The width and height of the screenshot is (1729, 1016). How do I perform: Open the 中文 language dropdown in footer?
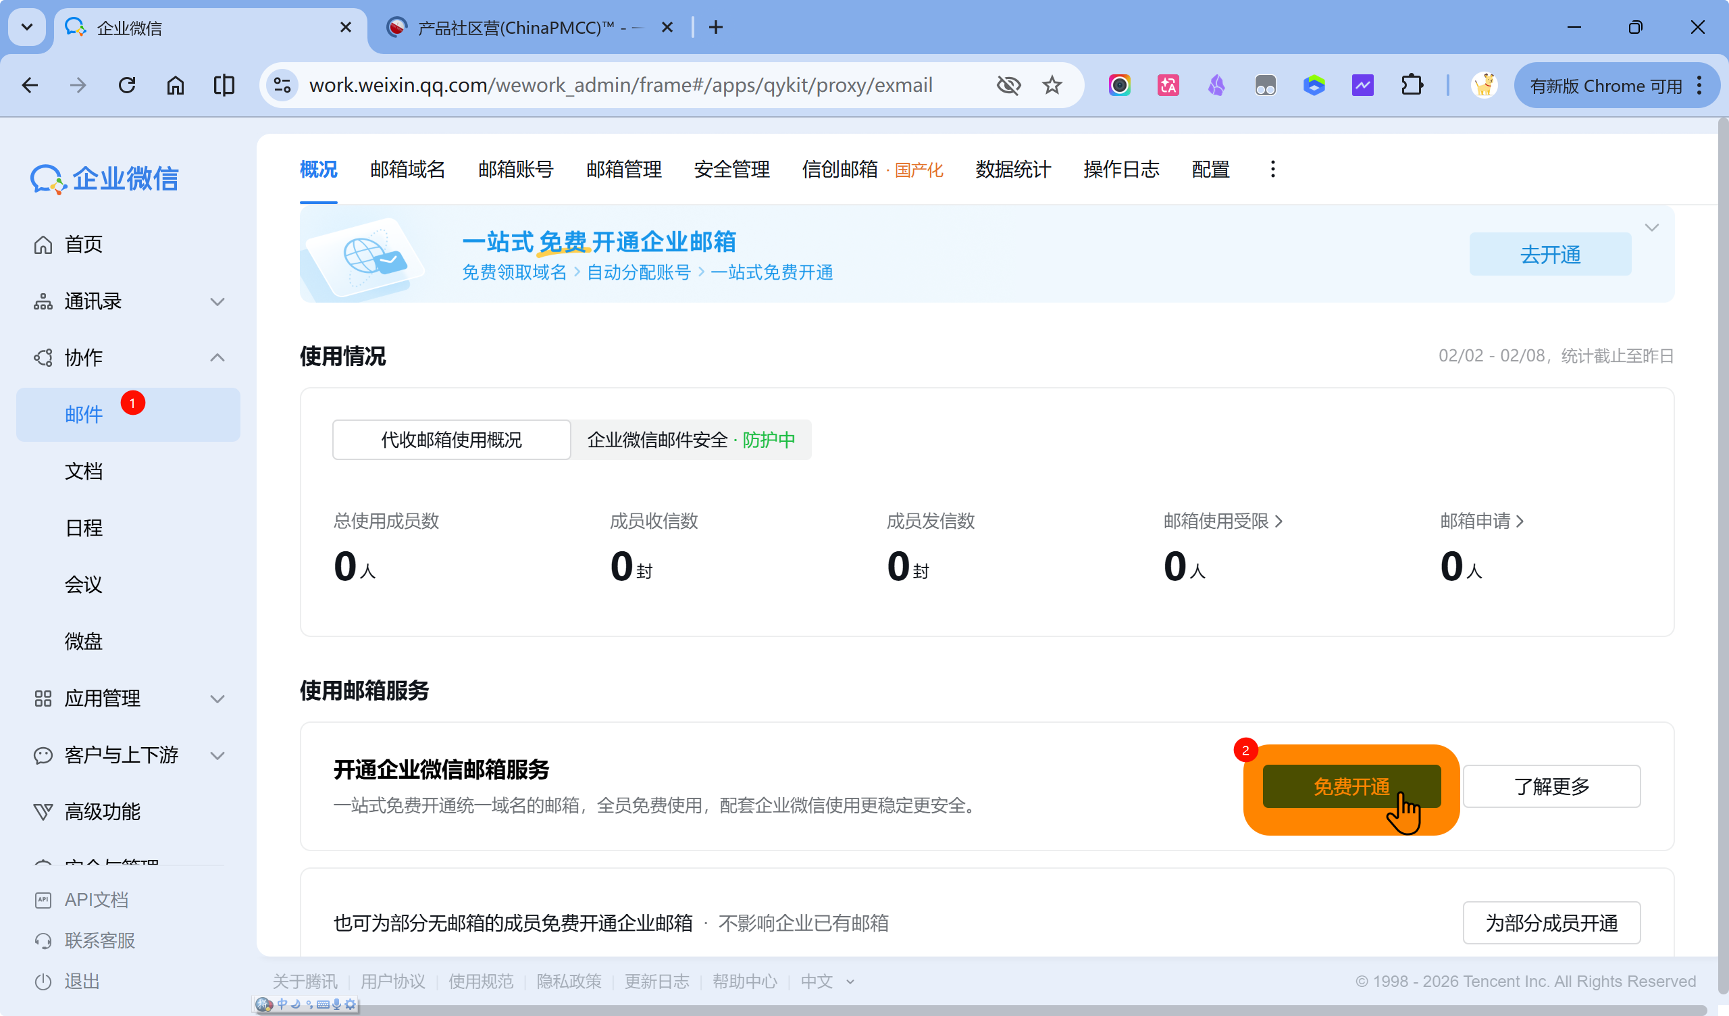click(x=827, y=982)
